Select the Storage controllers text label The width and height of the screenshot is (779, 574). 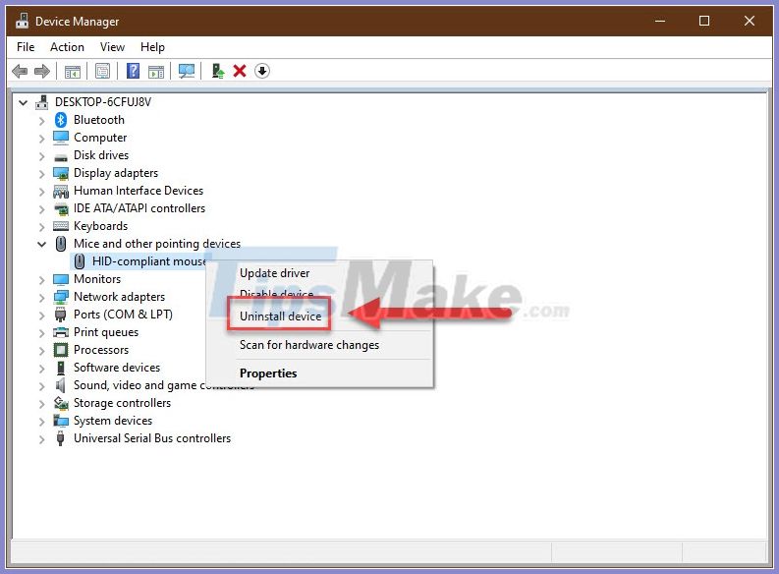click(x=122, y=403)
